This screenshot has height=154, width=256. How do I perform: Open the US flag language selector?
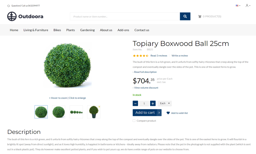coord(238,5)
